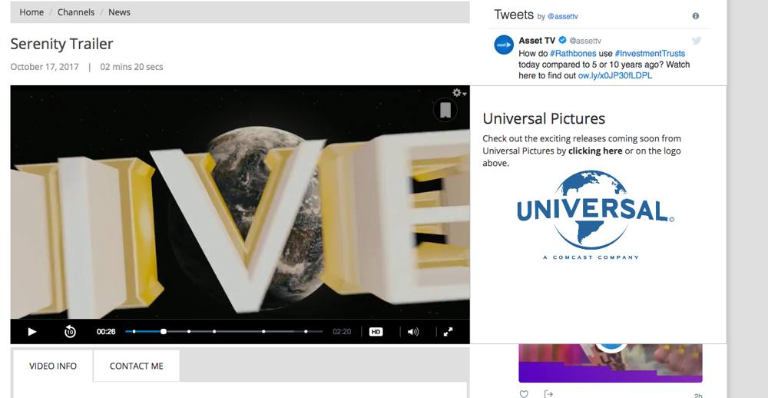The width and height of the screenshot is (768, 398).
Task: Click the Twitter bird icon
Action: coord(697,41)
